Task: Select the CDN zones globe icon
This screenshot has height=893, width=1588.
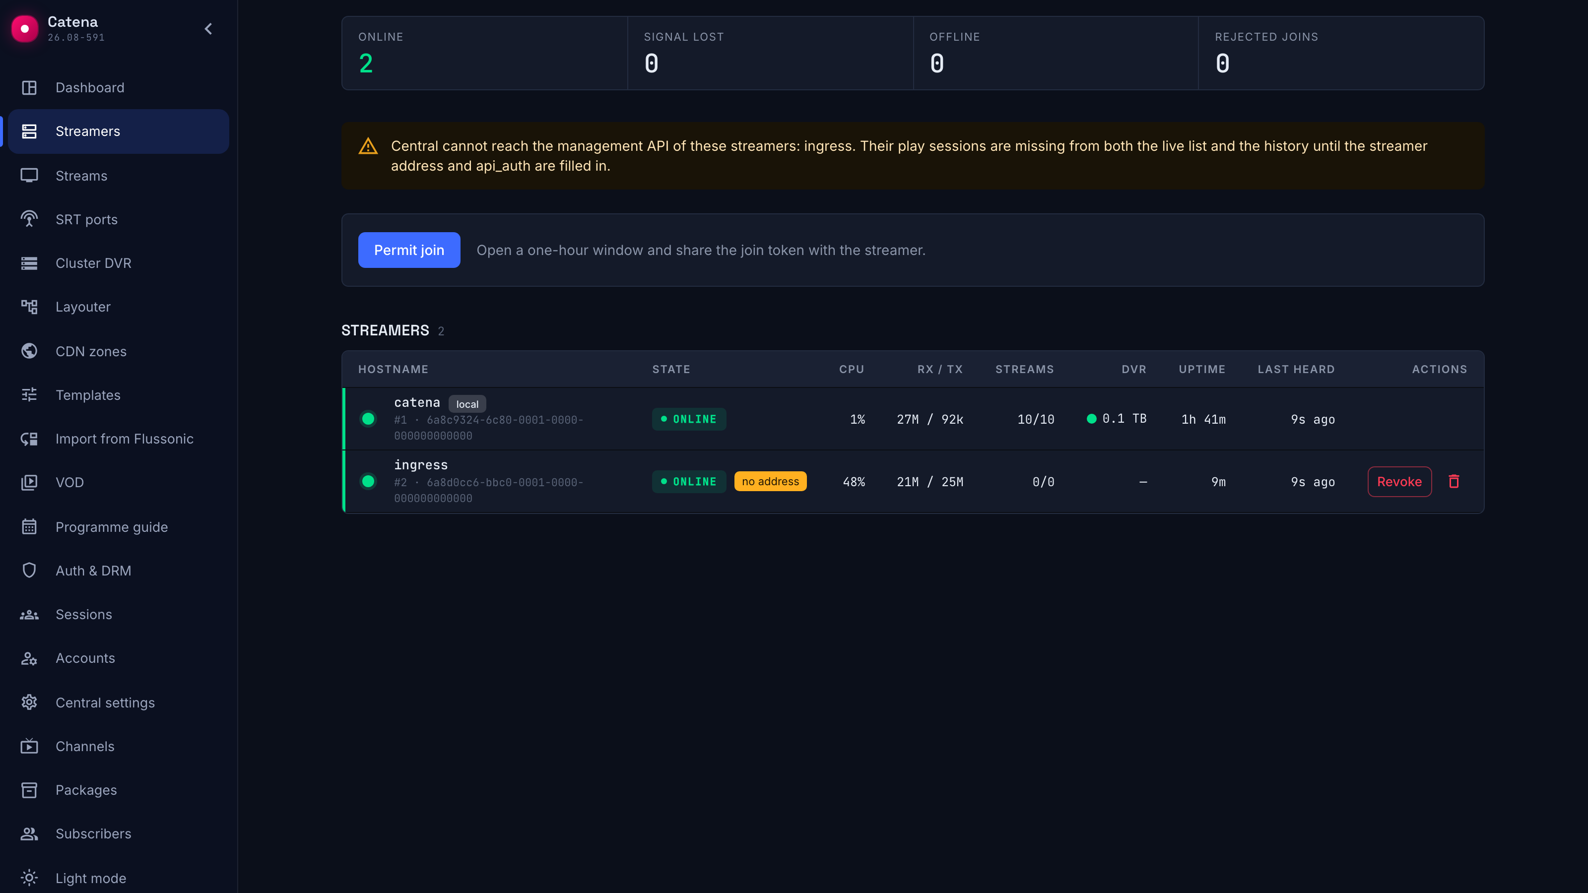Action: 29,351
